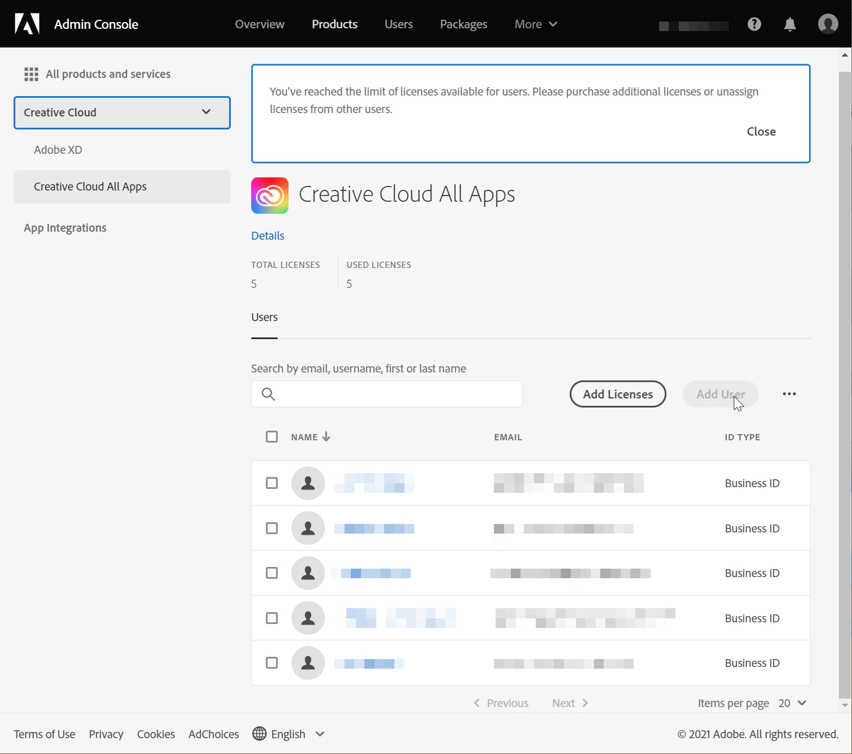Check the second user row checkbox
This screenshot has height=754, width=852.
click(272, 528)
